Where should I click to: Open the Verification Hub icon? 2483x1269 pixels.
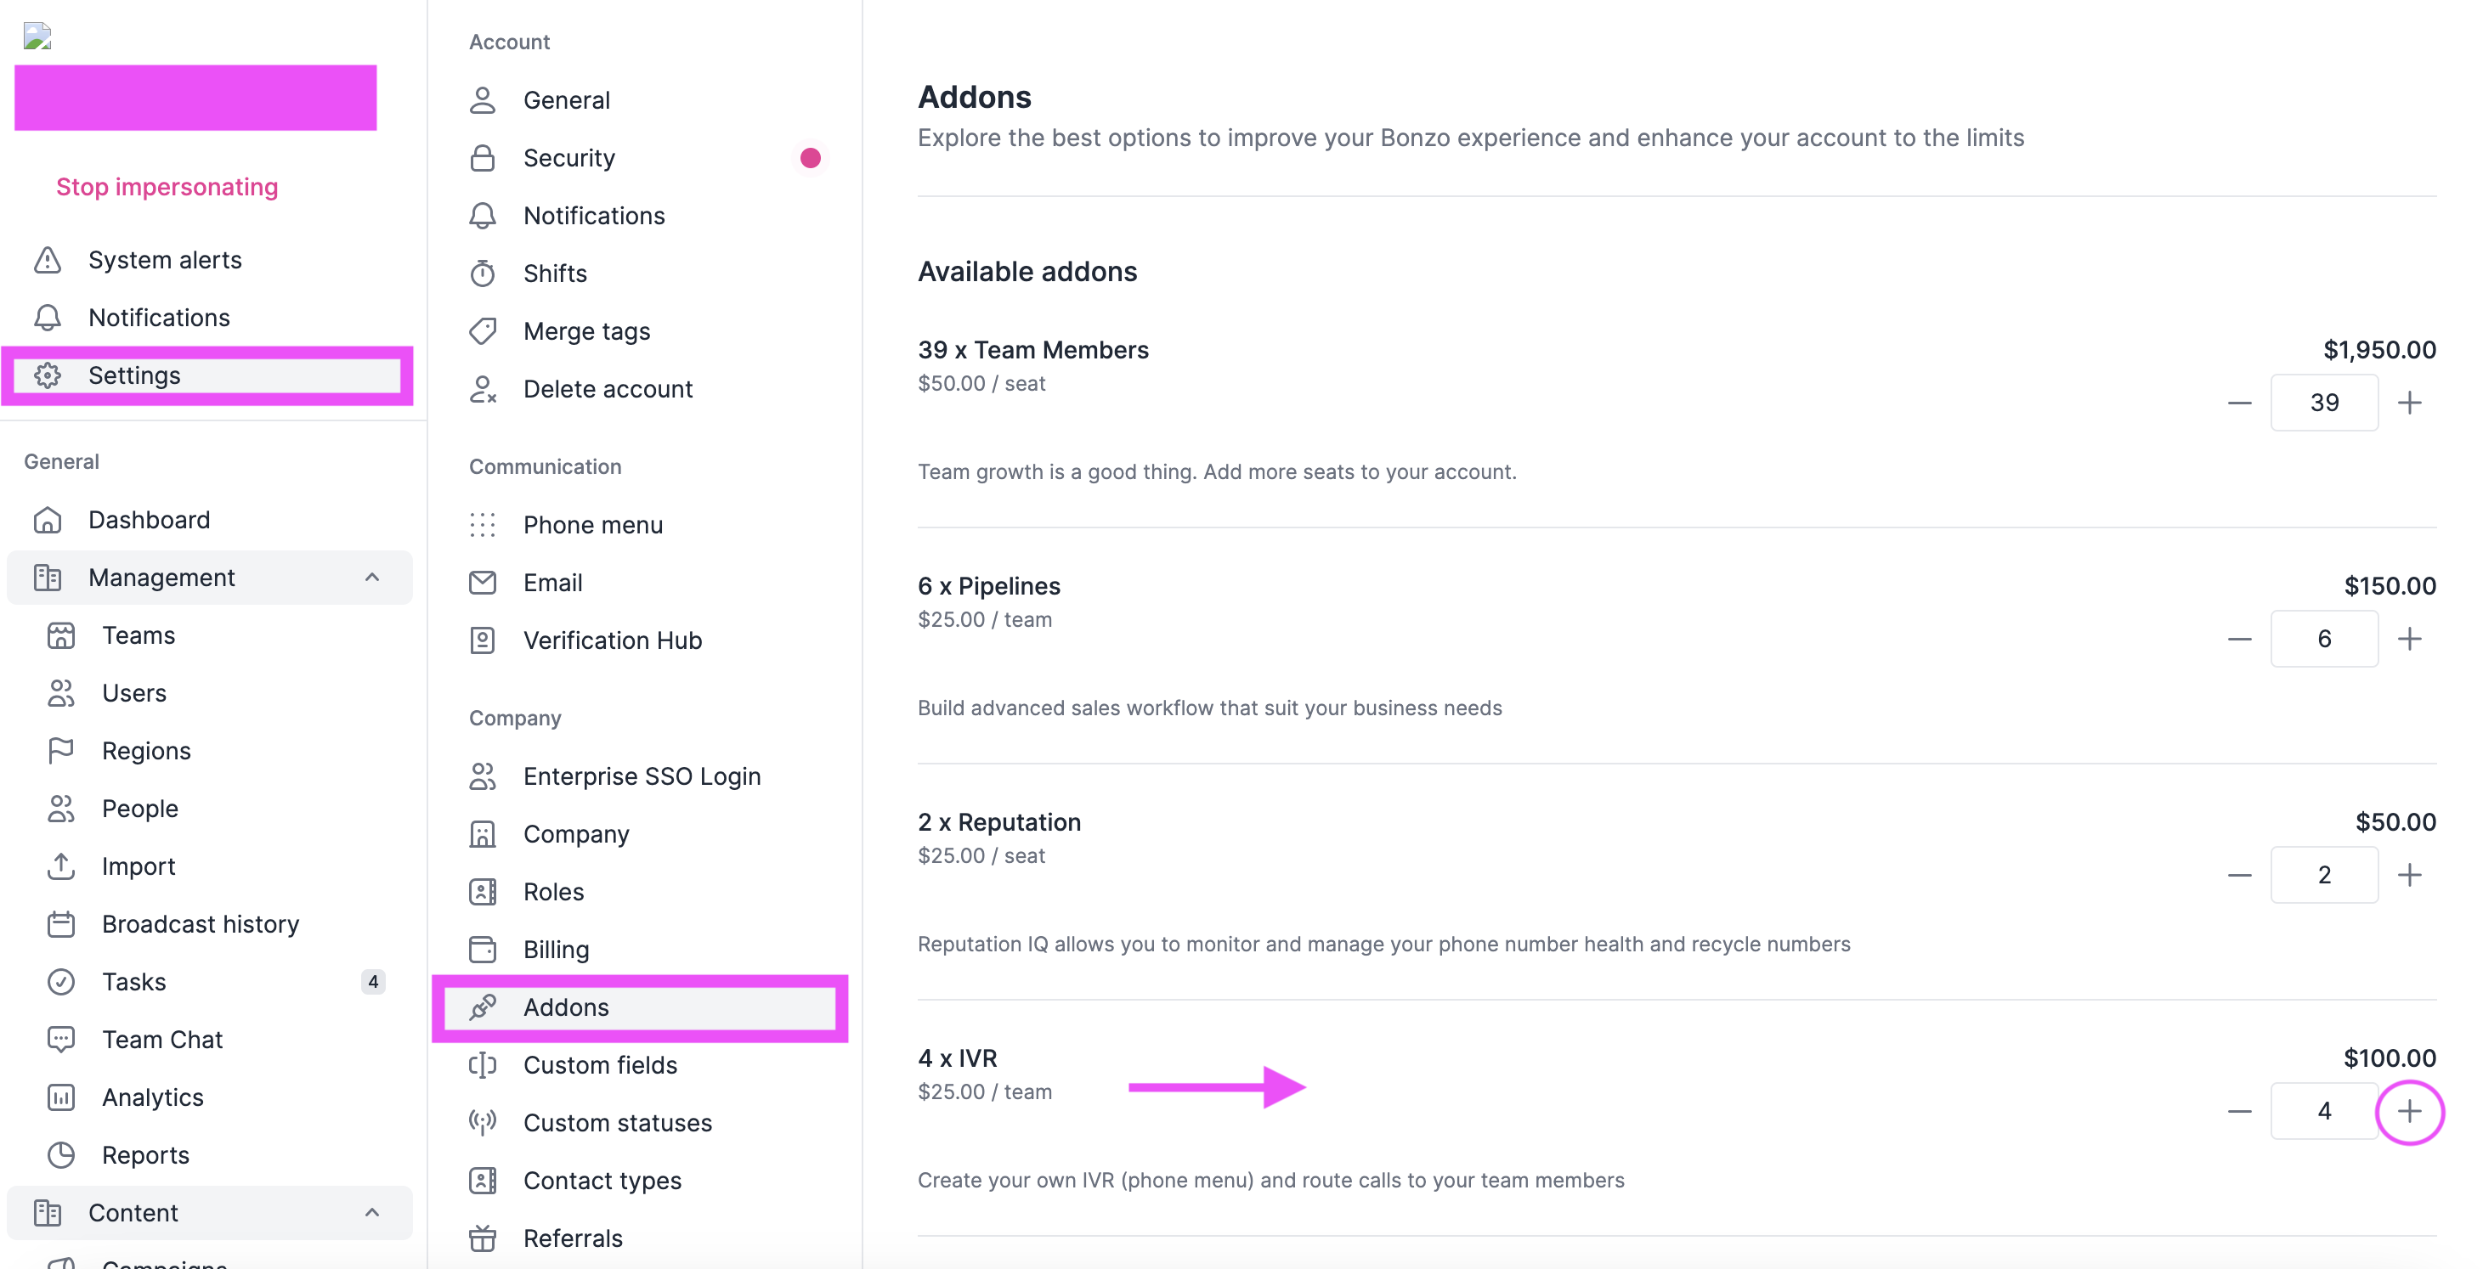pos(483,640)
